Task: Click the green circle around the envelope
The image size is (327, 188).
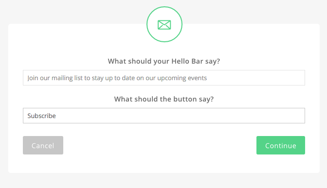Action: point(164,24)
